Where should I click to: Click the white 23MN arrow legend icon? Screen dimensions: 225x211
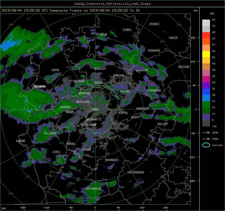(x=206, y=139)
